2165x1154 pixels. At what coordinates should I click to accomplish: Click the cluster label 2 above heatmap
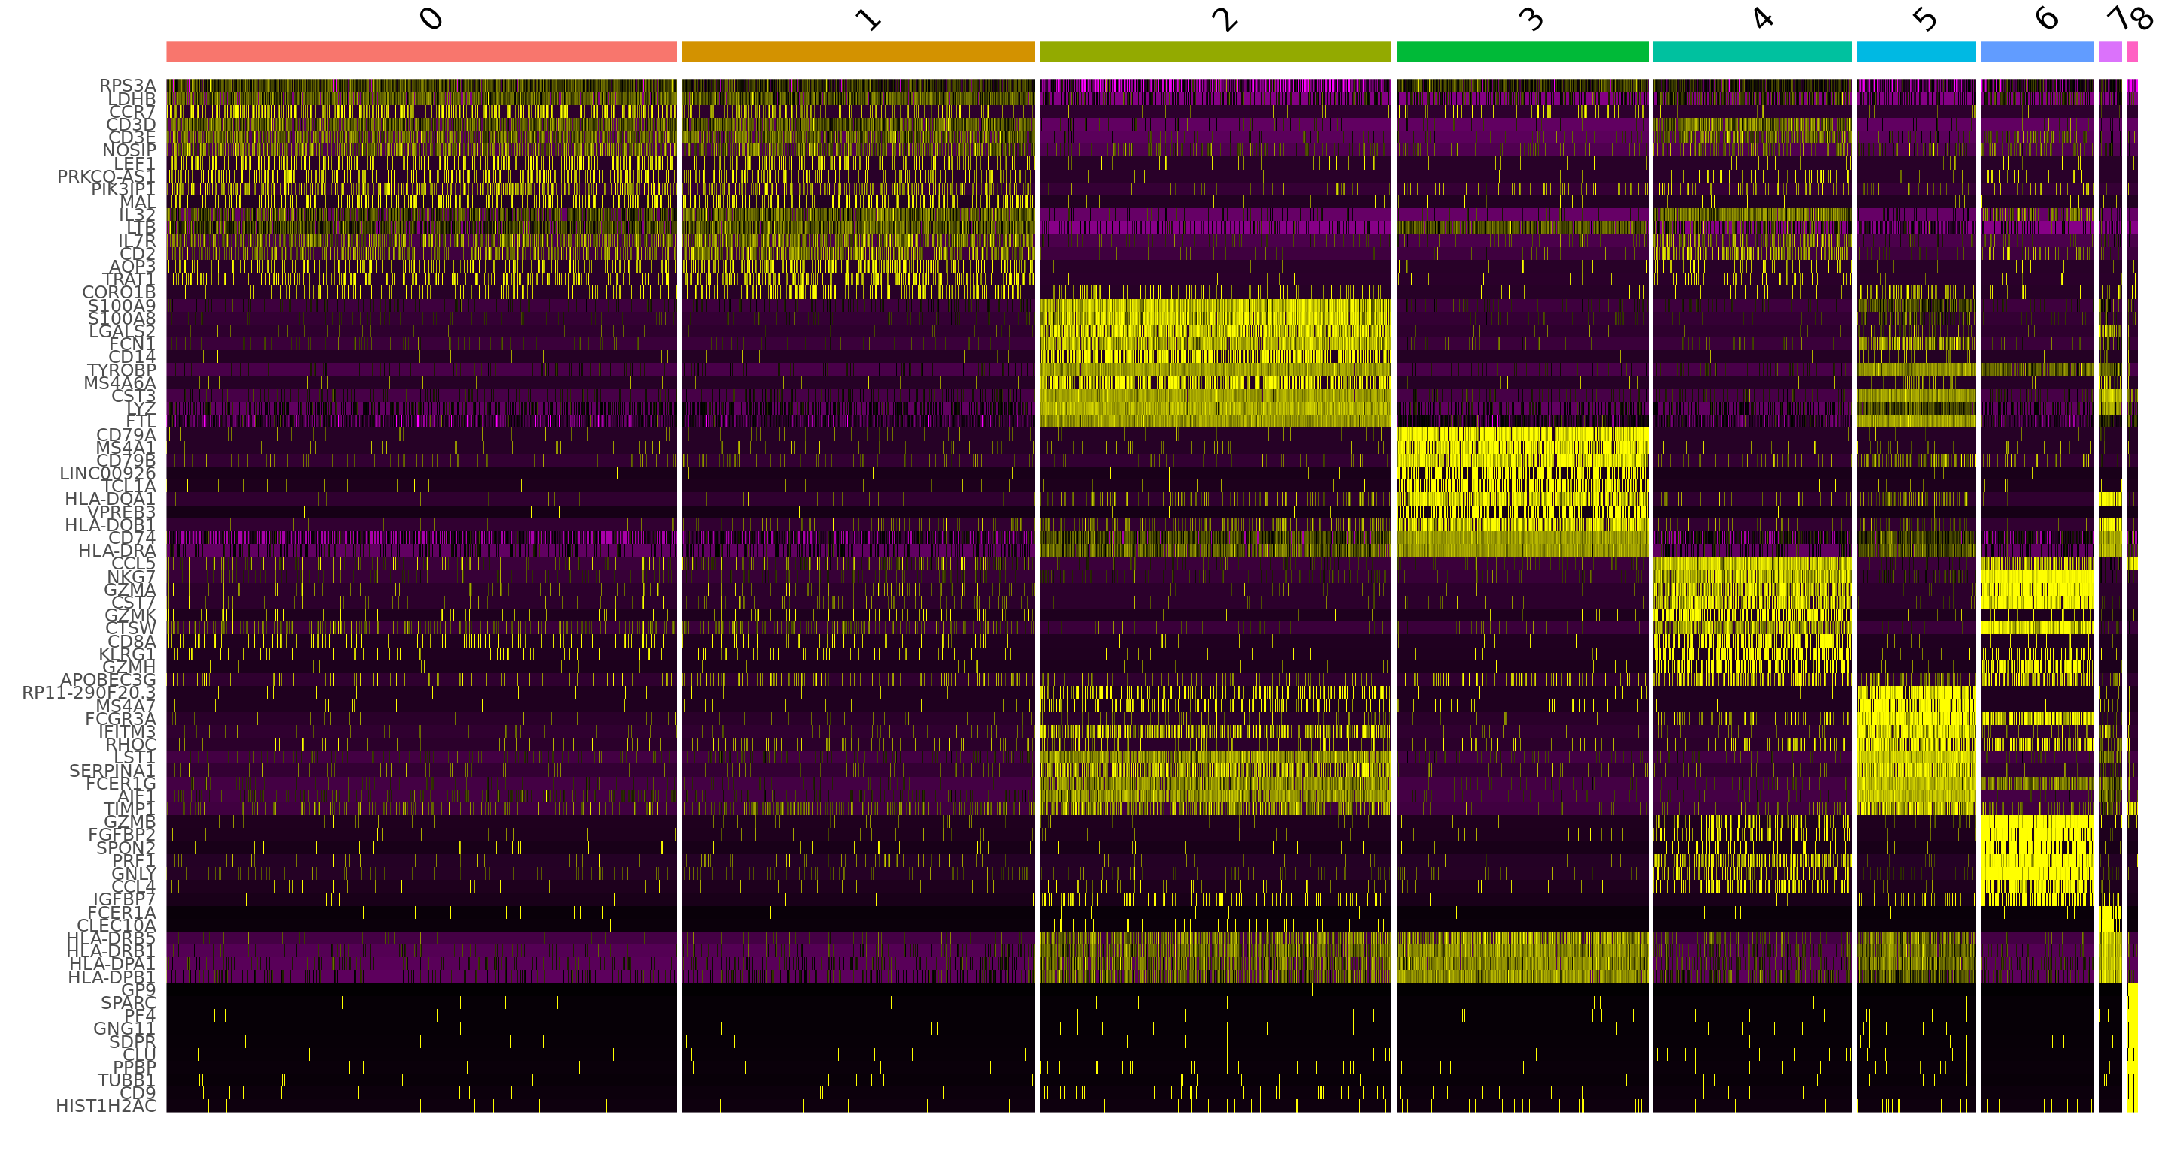(x=1225, y=19)
